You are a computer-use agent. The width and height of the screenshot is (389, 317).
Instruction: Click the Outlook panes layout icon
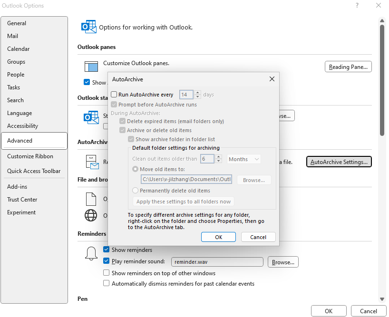(x=91, y=67)
